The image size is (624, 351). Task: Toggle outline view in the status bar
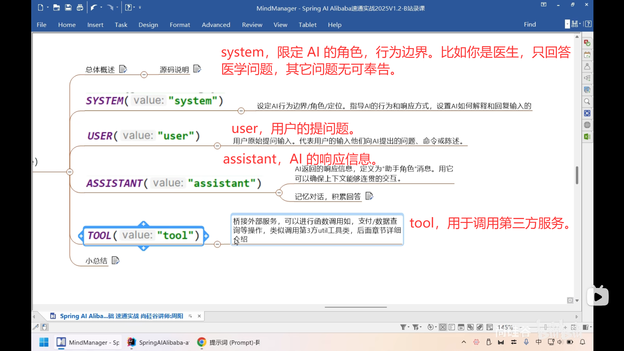tap(452, 327)
